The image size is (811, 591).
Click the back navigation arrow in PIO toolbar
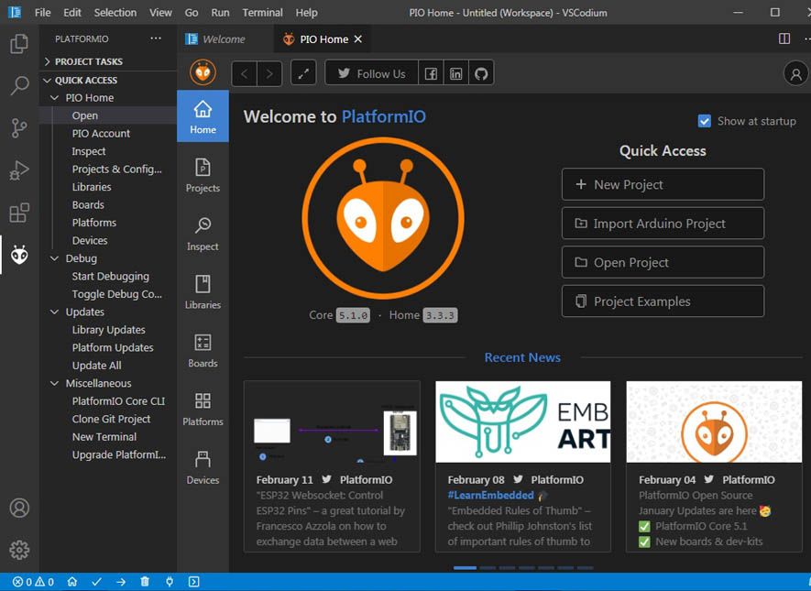coord(244,73)
